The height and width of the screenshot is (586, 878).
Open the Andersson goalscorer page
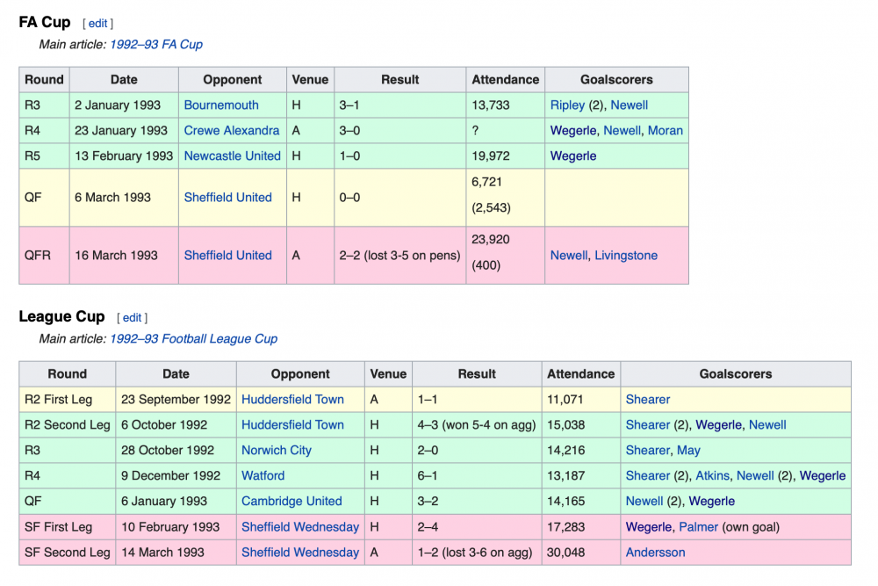(x=655, y=552)
